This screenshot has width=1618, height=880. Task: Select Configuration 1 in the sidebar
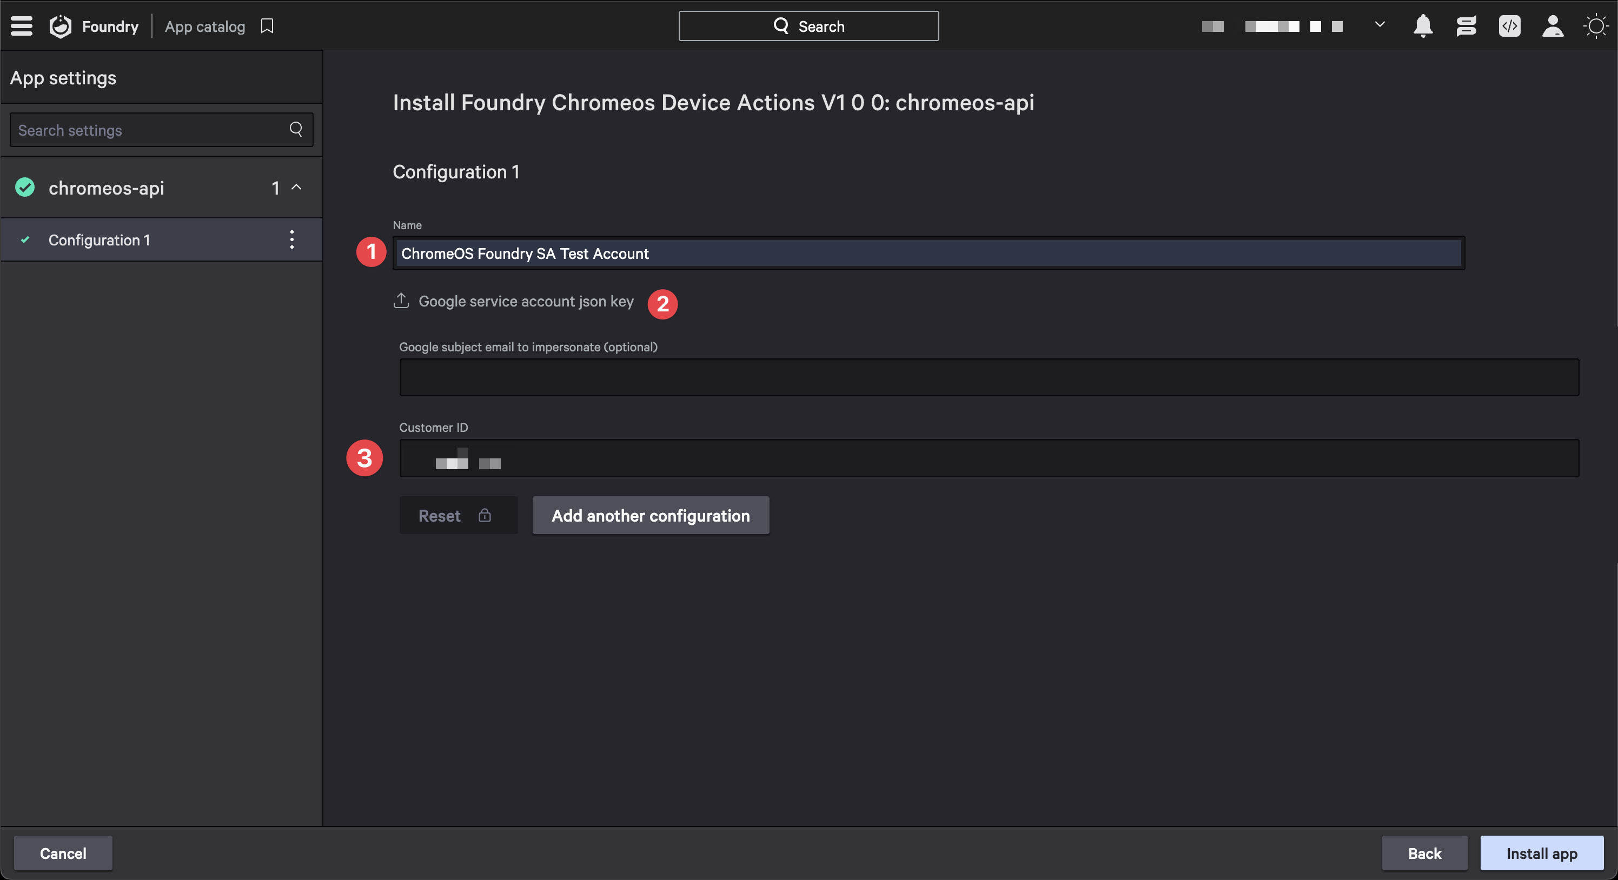[162, 240]
